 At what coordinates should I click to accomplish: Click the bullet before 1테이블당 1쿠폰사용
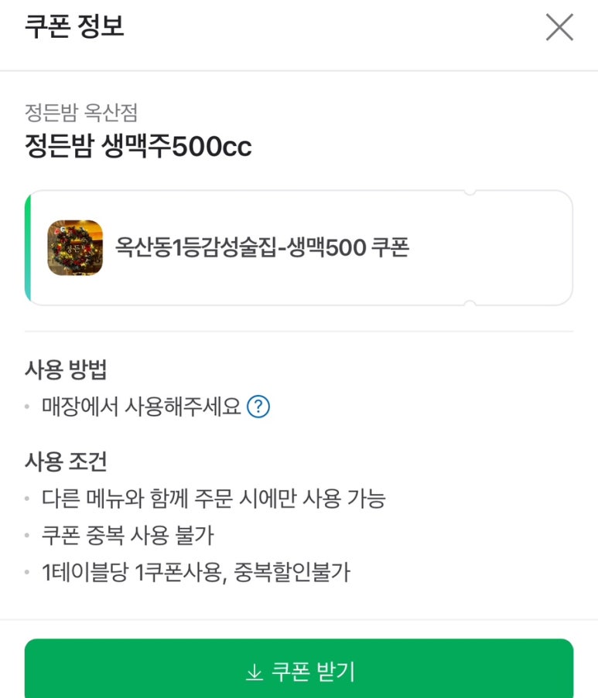pyautogui.click(x=29, y=573)
